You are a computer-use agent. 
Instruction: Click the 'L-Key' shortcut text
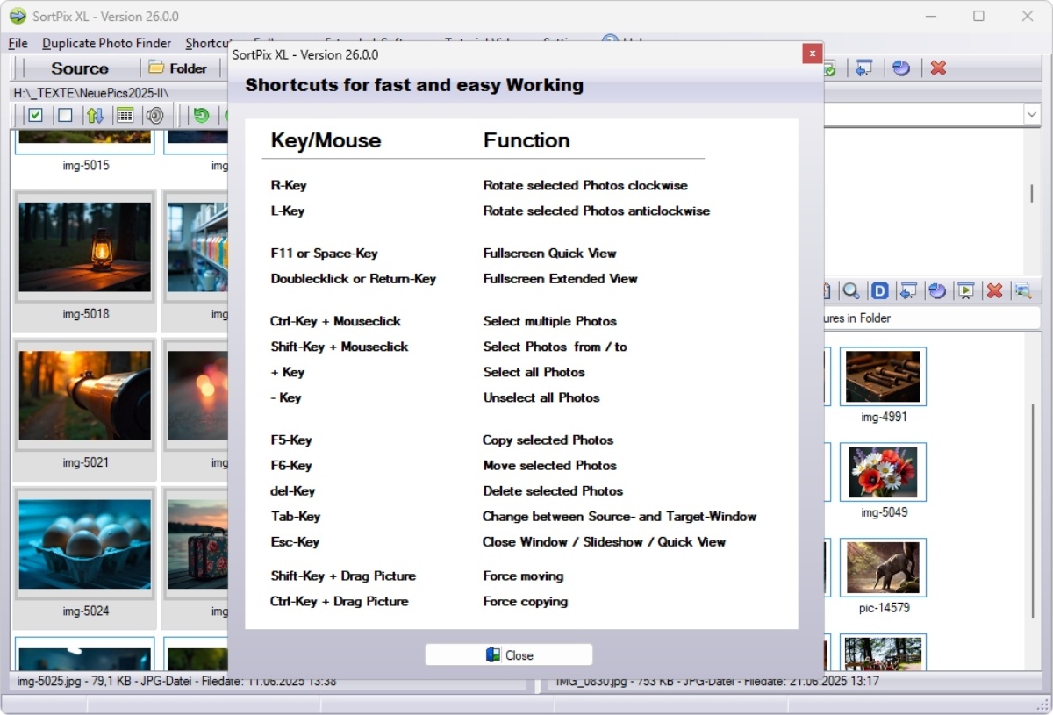[288, 211]
